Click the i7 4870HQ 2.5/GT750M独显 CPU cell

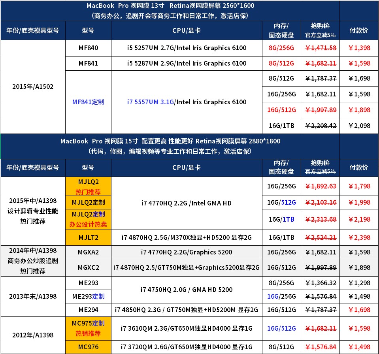187,268
